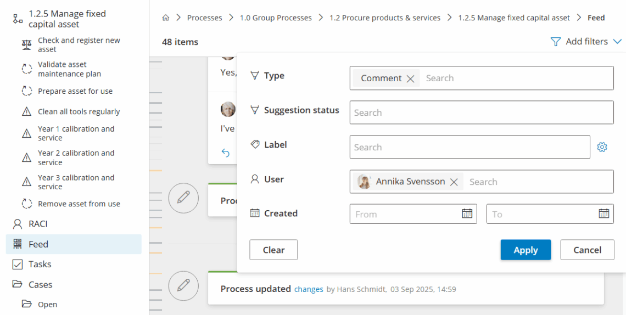The width and height of the screenshot is (626, 315).
Task: Open the To date calendar picker
Action: pyautogui.click(x=603, y=214)
